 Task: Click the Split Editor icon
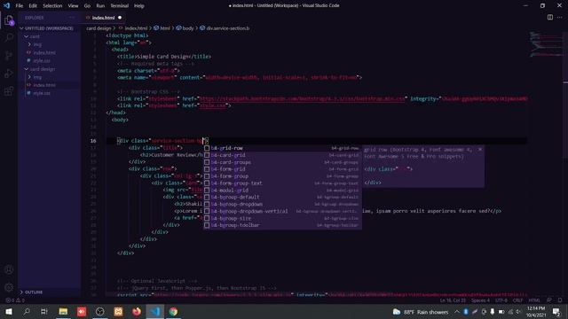pyautogui.click(x=550, y=18)
